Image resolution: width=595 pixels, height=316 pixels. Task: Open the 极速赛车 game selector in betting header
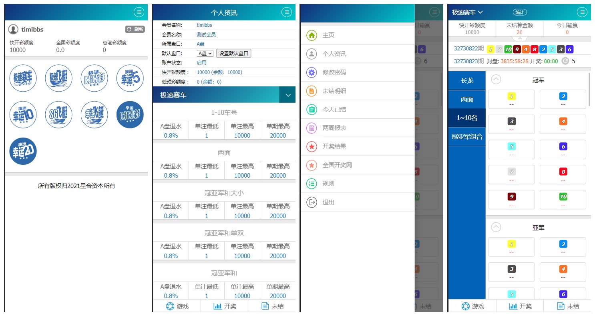467,12
